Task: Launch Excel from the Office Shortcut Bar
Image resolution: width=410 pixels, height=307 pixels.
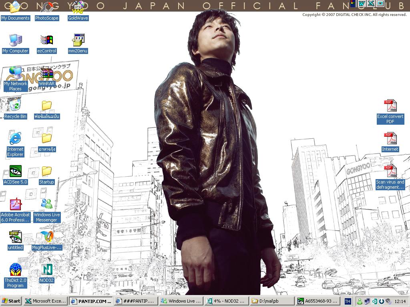Action: pyautogui.click(x=371, y=3)
